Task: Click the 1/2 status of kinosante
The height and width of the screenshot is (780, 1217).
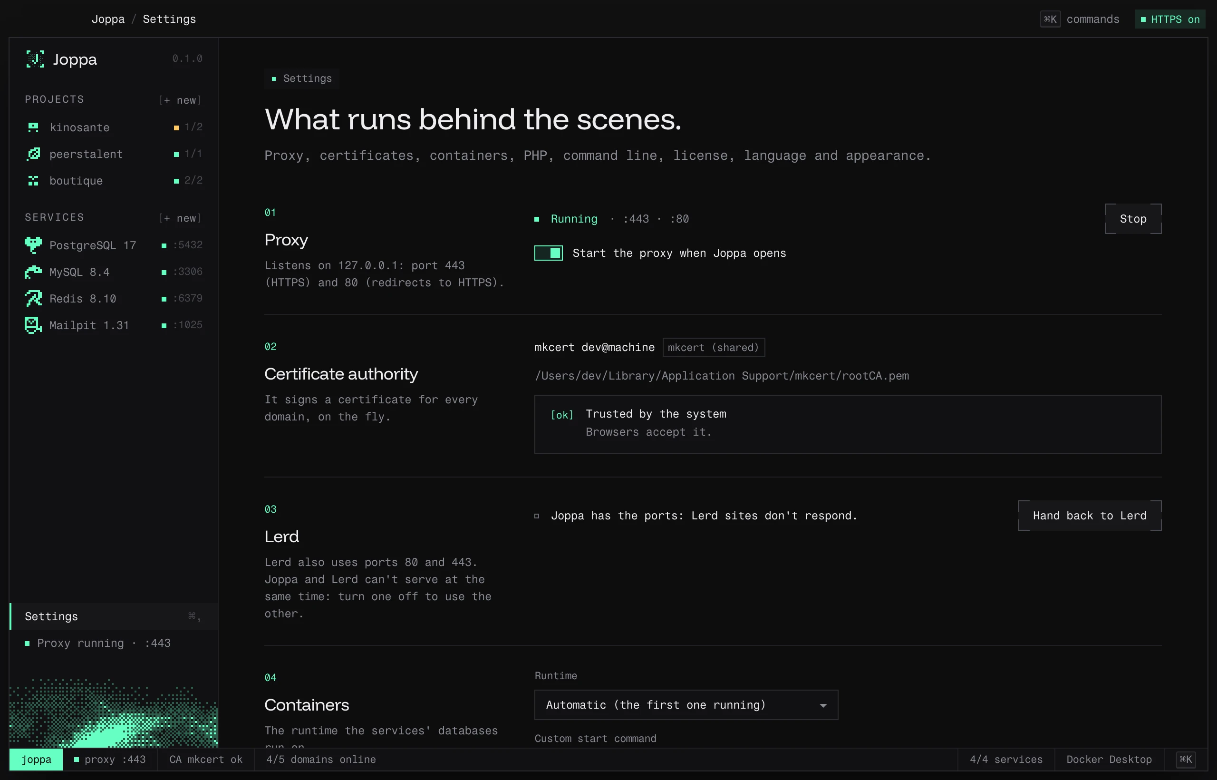Action: tap(193, 127)
